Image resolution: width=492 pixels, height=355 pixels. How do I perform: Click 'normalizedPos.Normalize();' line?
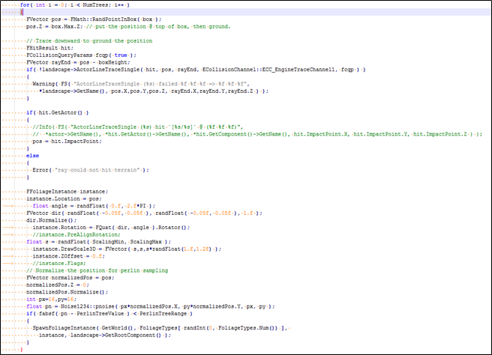[x=67, y=293]
